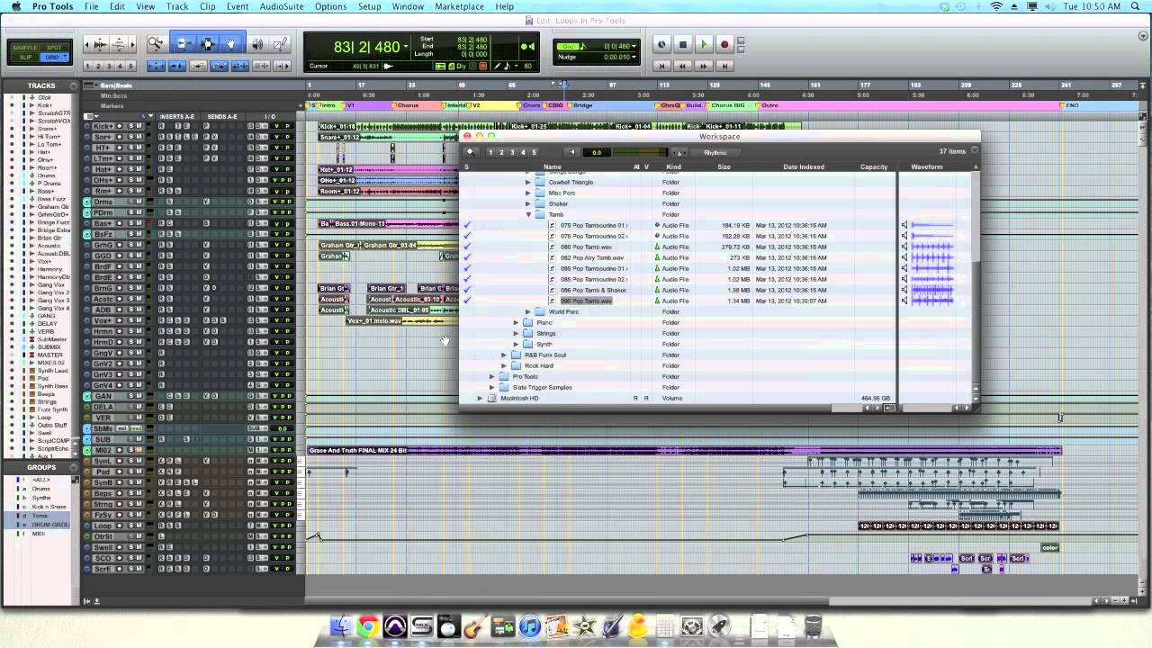Viewport: 1152px width, 648px height.
Task: Select file 080 Pop Tamb.wav
Action: (586, 247)
